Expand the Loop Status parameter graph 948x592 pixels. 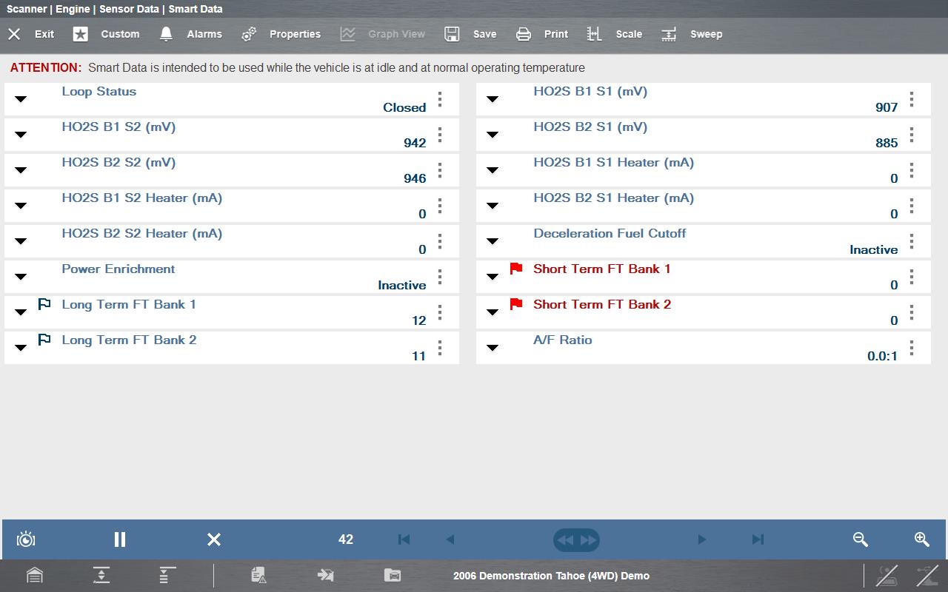click(x=21, y=99)
